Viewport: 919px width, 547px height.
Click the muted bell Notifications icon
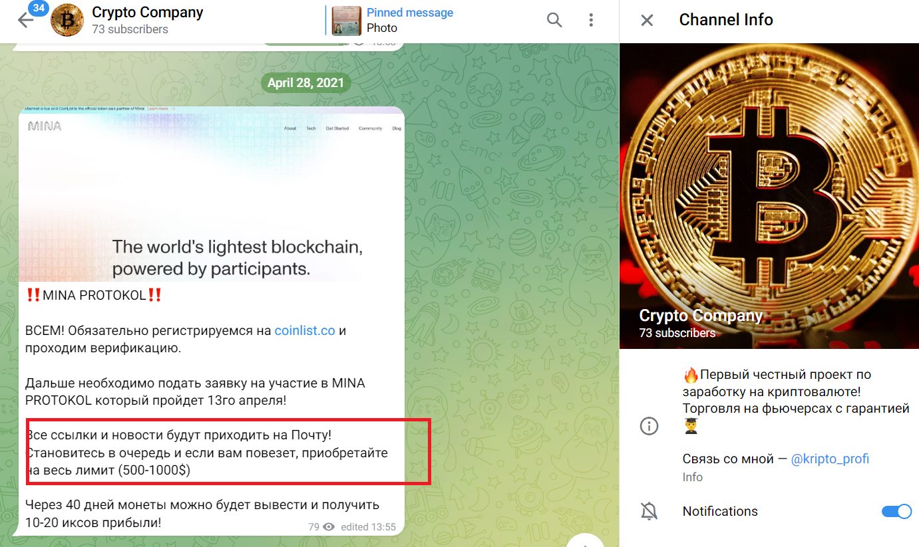pyautogui.click(x=649, y=511)
